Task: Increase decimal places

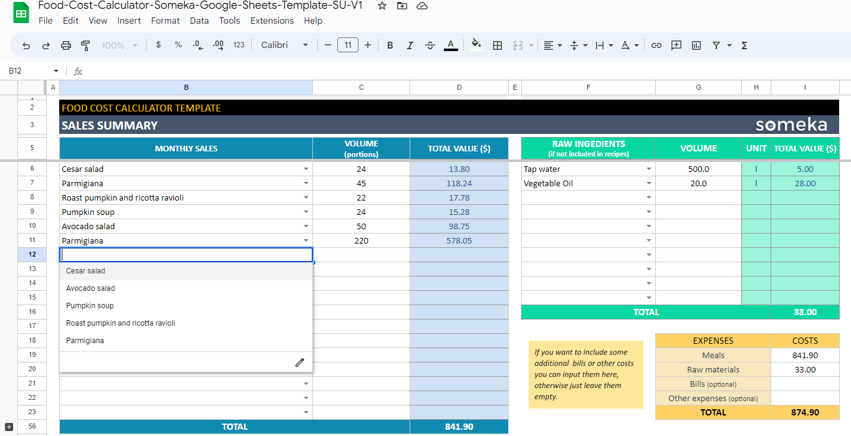Action: coord(217,45)
